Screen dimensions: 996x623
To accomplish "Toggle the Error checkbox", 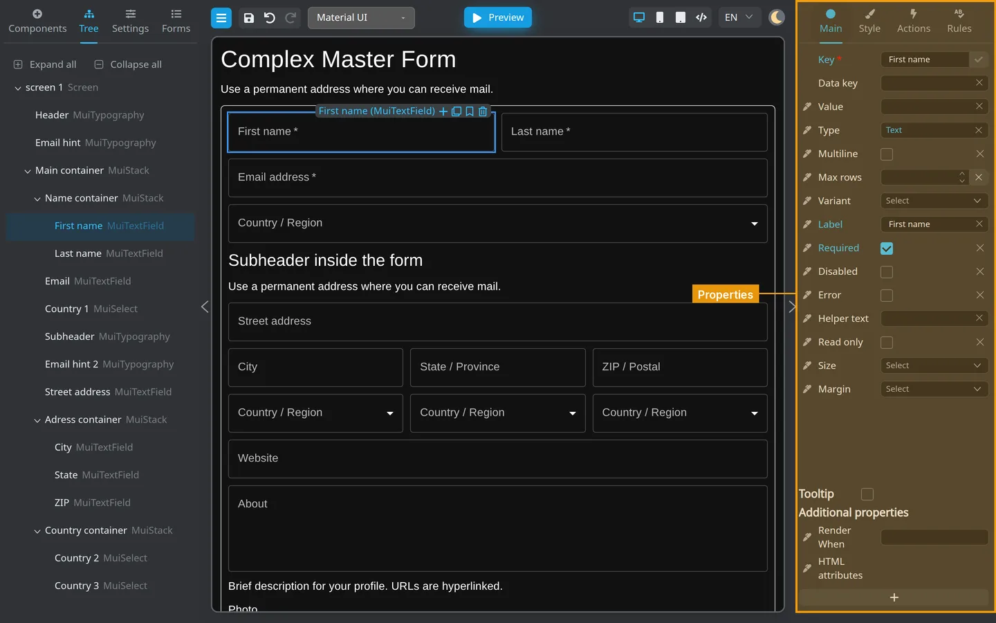I will click(887, 296).
